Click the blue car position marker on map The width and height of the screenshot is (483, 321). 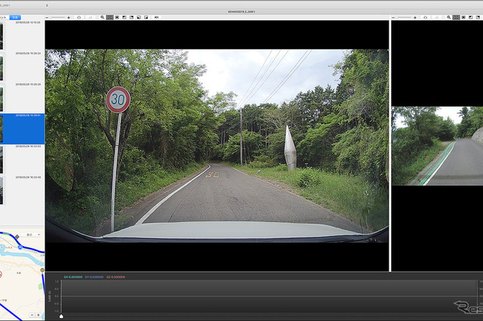click(x=20, y=247)
